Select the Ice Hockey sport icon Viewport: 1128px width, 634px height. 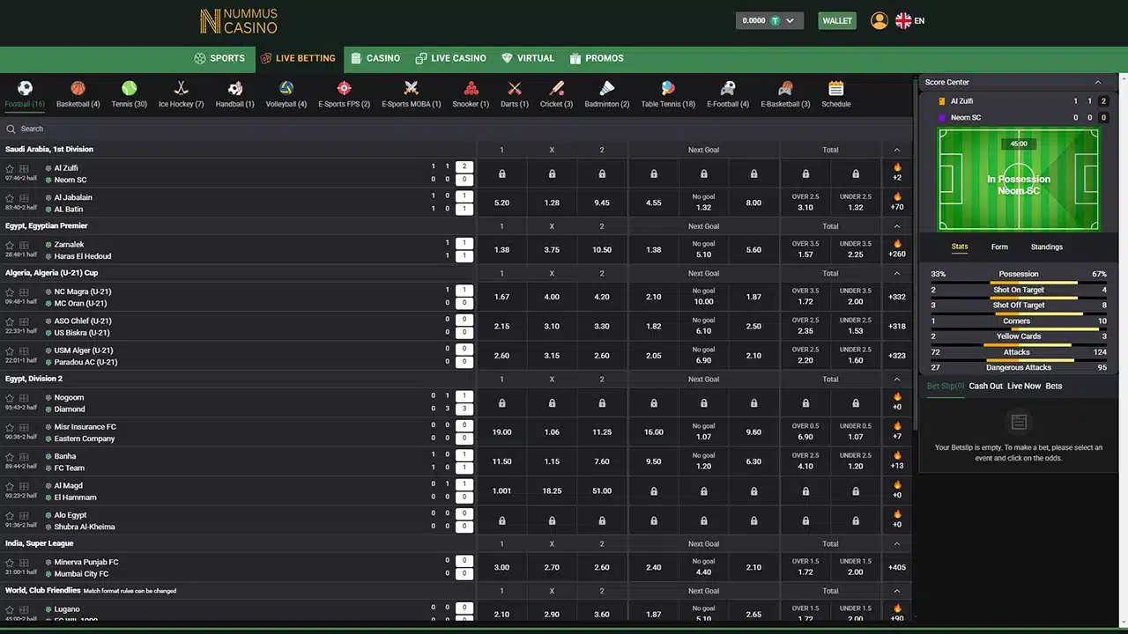point(181,88)
